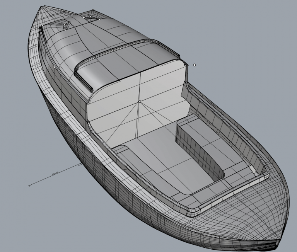The height and width of the screenshot is (252, 297).
Task: Pick the oval hatch ring on the foredeck
Action: coord(90,18)
